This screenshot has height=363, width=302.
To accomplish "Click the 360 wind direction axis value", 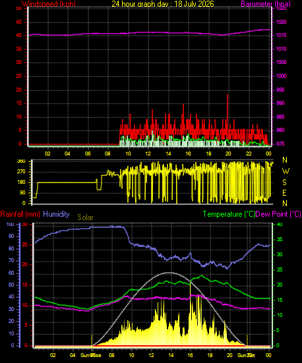I will coord(21,161).
